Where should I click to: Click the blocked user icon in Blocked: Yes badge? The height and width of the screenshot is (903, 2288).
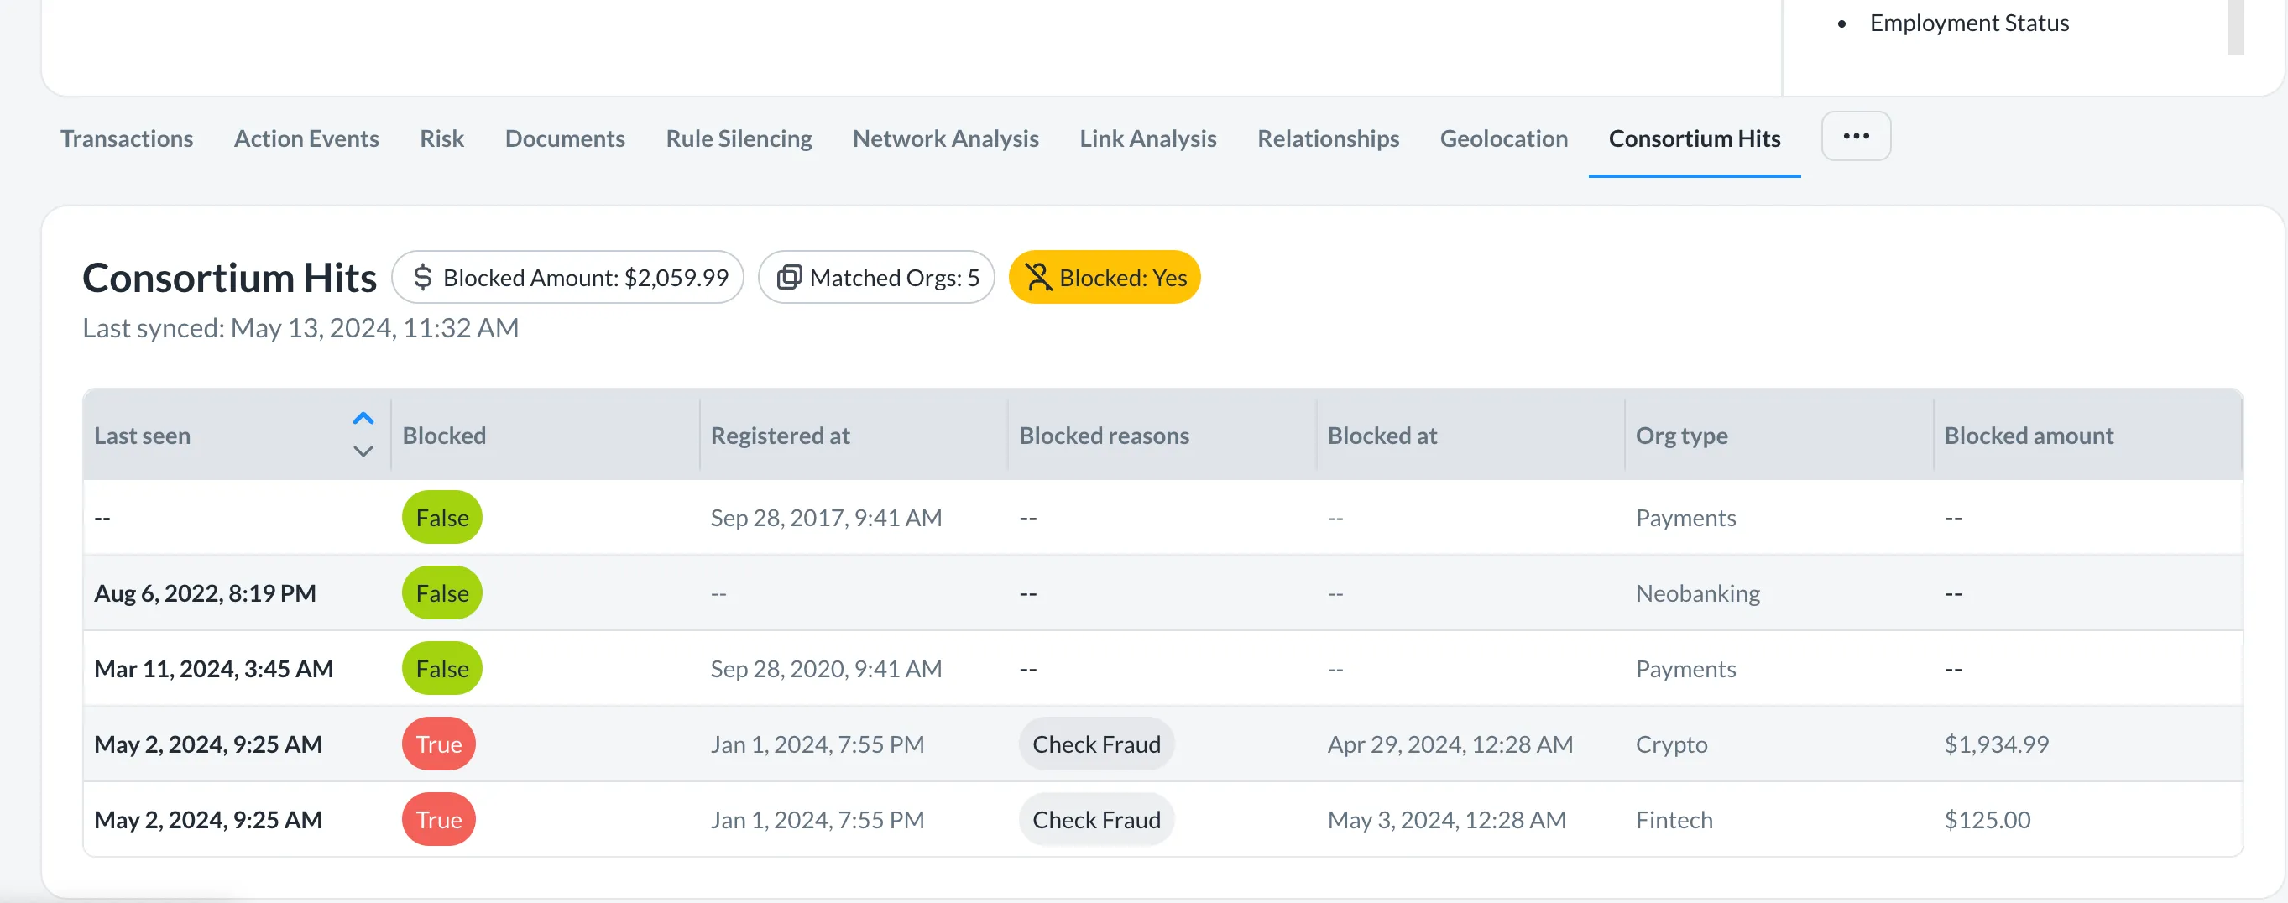pyautogui.click(x=1038, y=277)
